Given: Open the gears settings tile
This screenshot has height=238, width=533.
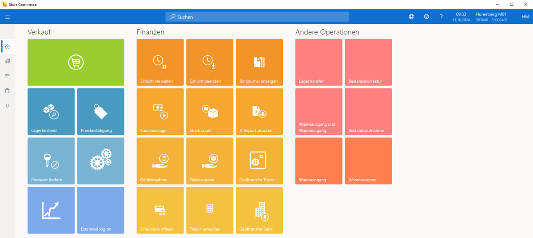Looking at the screenshot, I should [100, 161].
